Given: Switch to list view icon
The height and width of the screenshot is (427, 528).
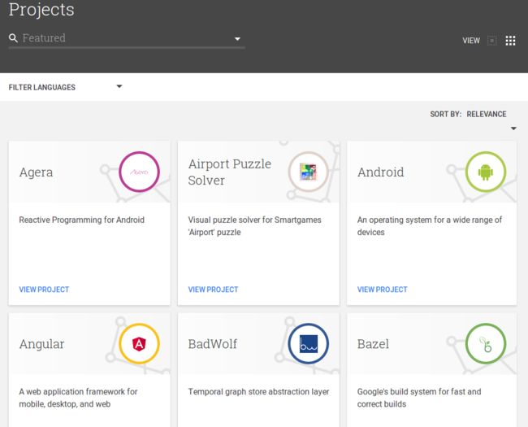Looking at the screenshot, I should tap(491, 41).
